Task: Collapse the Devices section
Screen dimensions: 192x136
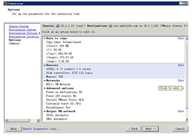Action: click(x=44, y=65)
